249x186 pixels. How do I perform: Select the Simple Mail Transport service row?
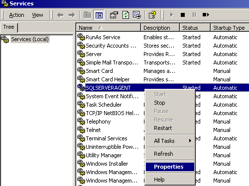163,62
